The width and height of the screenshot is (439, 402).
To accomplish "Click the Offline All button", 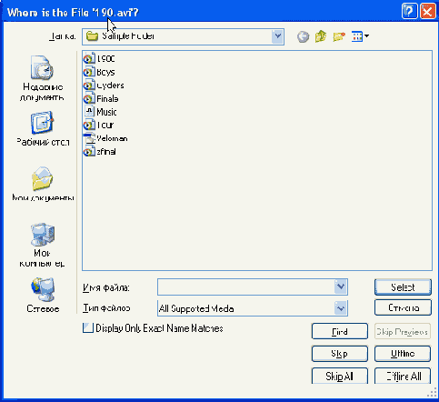I will click(403, 376).
